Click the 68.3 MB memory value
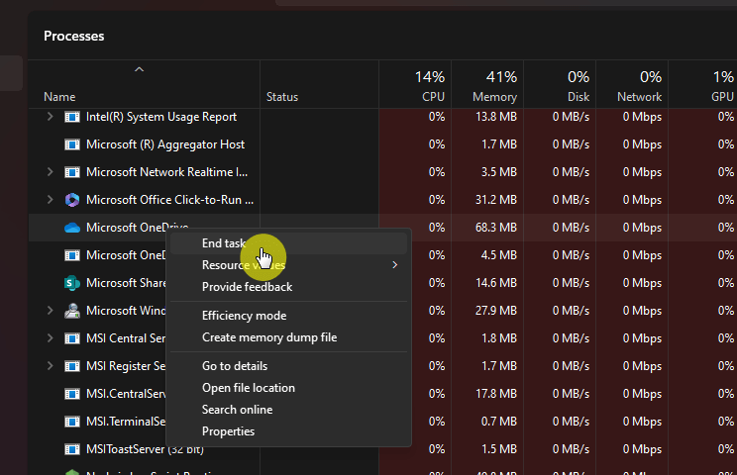 pos(496,228)
